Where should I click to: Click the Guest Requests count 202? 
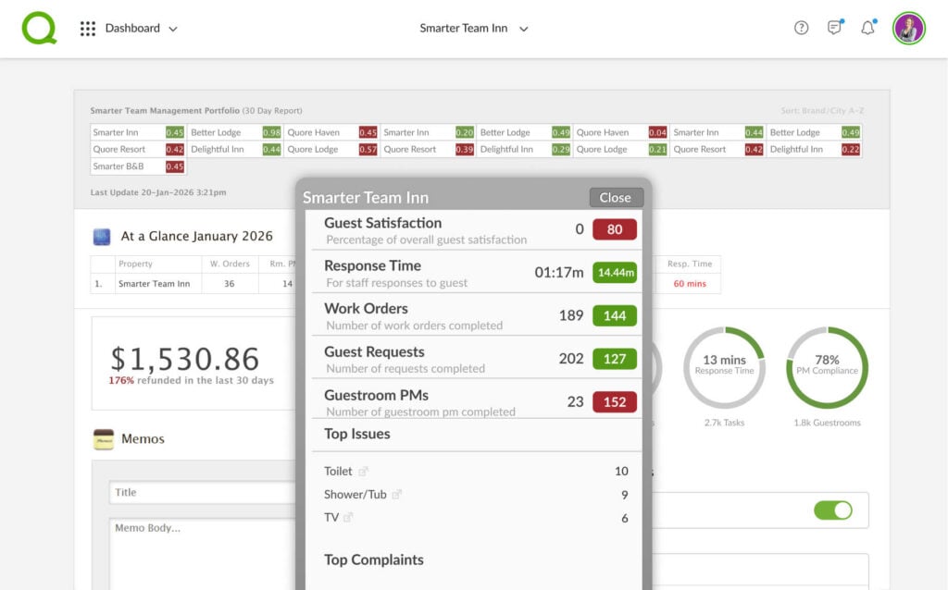(570, 359)
